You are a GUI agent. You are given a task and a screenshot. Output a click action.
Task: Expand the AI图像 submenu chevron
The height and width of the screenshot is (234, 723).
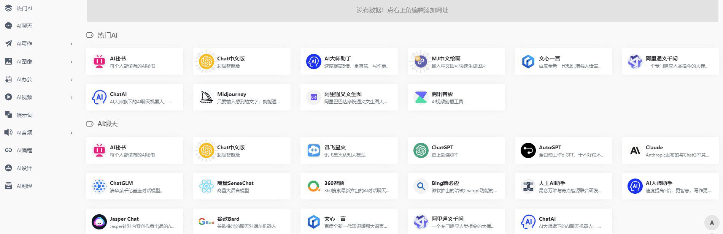pyautogui.click(x=72, y=62)
